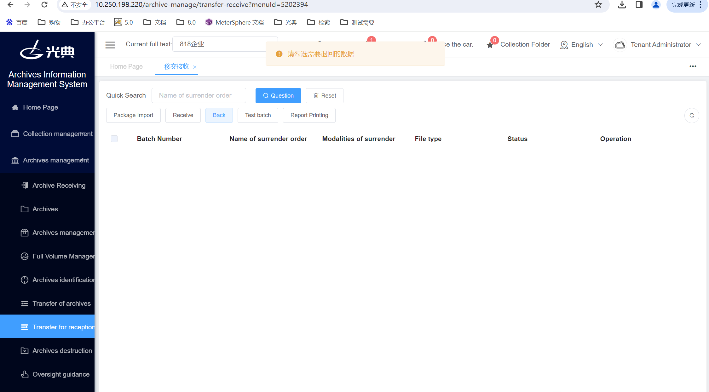Bookmark this page with star icon
Viewport: 709px width, 392px height.
[x=598, y=5]
